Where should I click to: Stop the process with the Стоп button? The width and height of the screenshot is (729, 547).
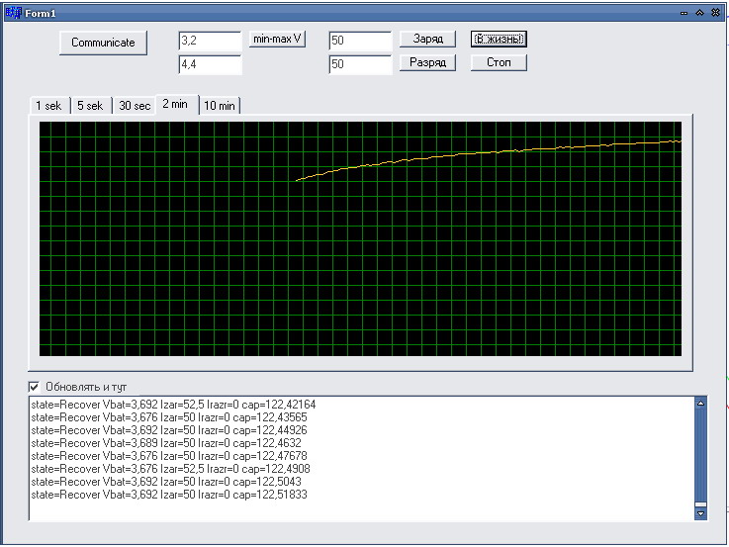(x=499, y=62)
